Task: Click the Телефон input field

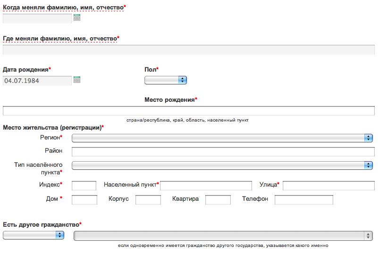Action: coord(304,200)
